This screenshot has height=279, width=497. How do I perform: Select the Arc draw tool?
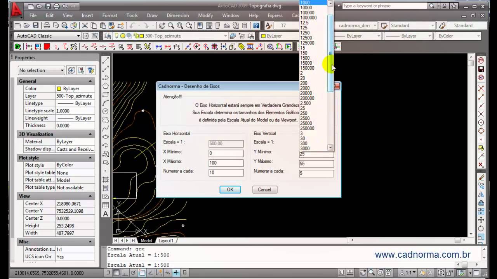[106, 103]
